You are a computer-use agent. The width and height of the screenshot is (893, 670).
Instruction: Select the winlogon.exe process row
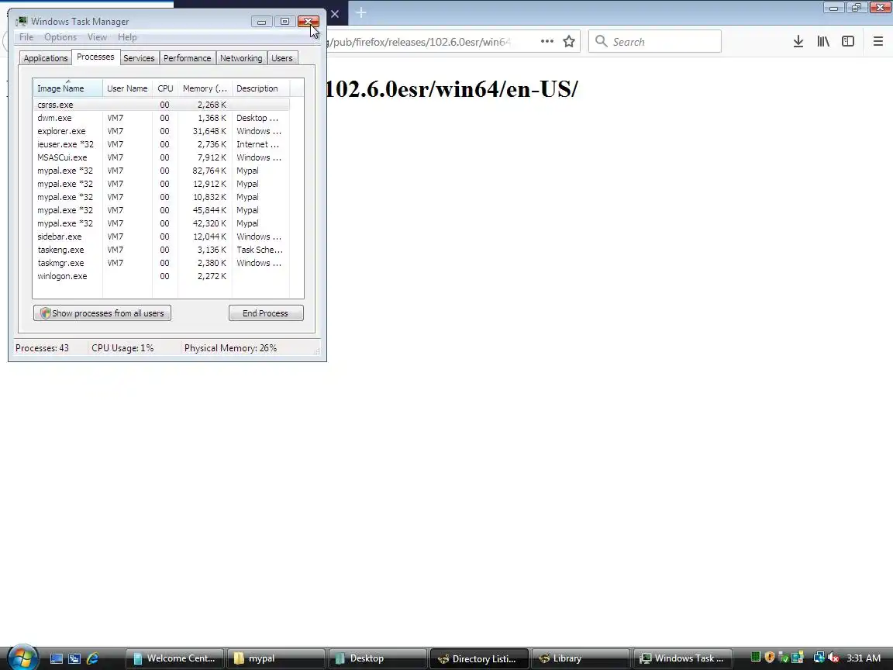point(161,276)
